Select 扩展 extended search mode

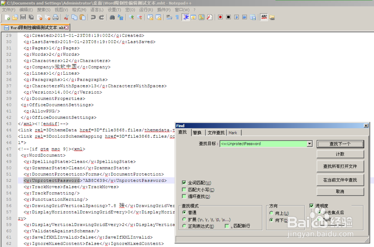(184, 219)
